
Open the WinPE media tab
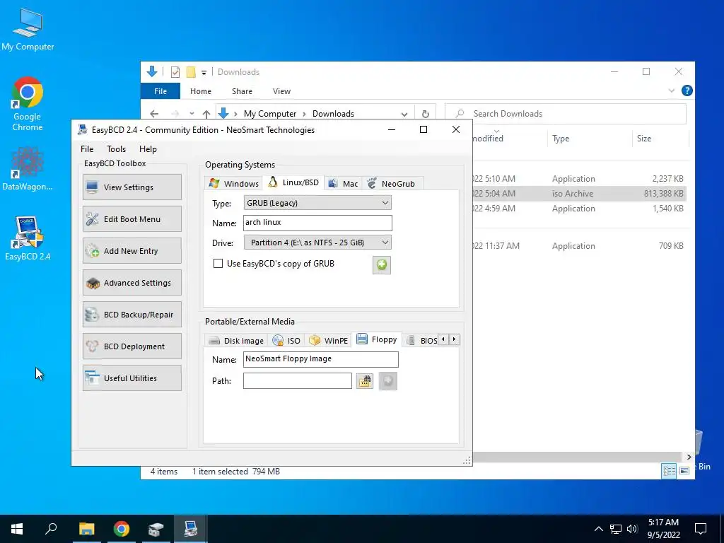328,340
